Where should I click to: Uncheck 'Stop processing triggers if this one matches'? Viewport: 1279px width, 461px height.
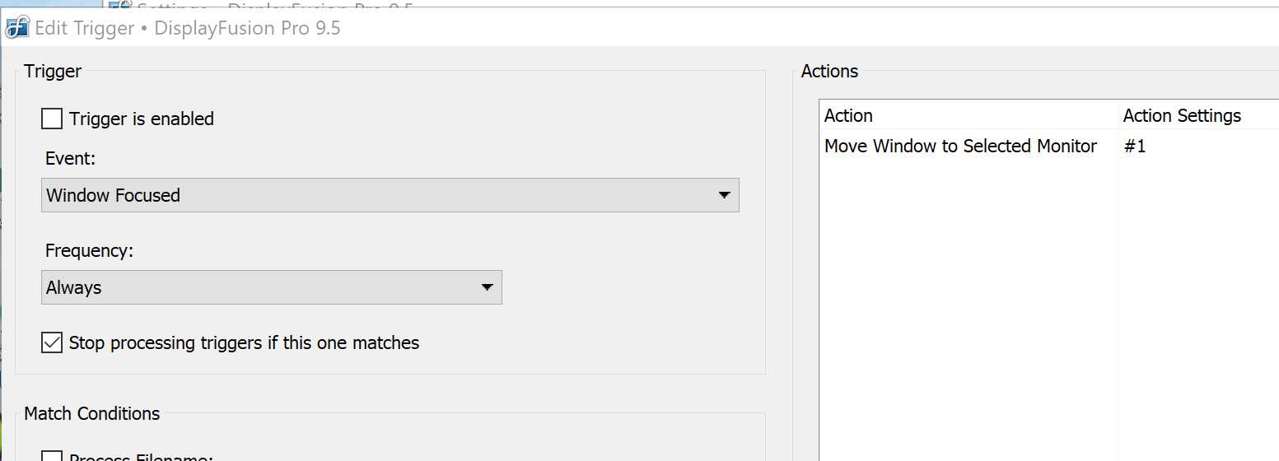pos(52,343)
